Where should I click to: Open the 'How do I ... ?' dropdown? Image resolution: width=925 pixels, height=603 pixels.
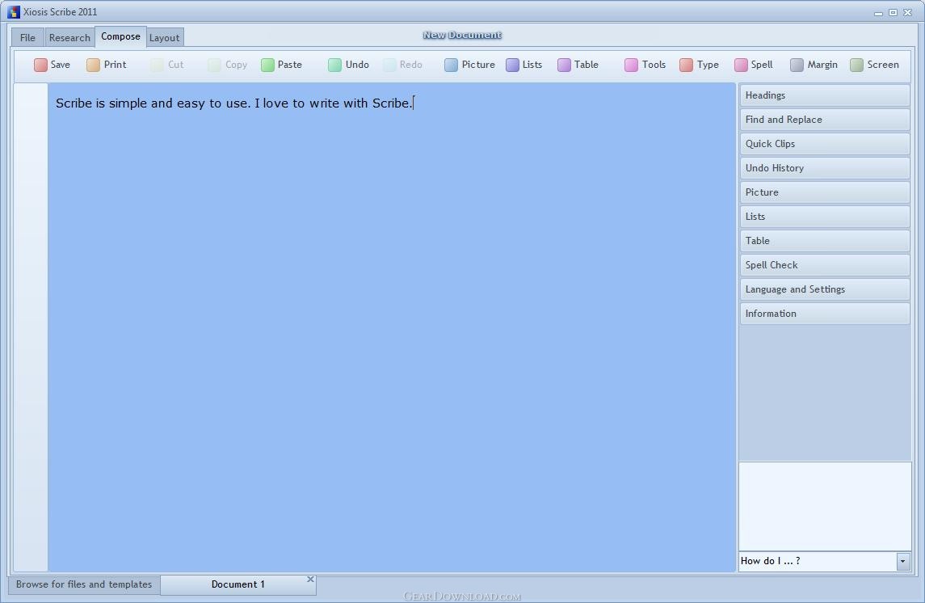(902, 561)
